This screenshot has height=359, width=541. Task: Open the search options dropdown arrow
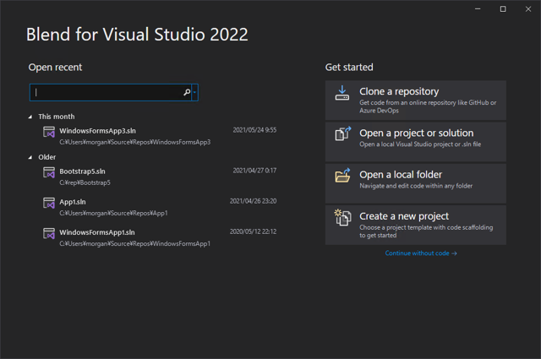coord(195,92)
